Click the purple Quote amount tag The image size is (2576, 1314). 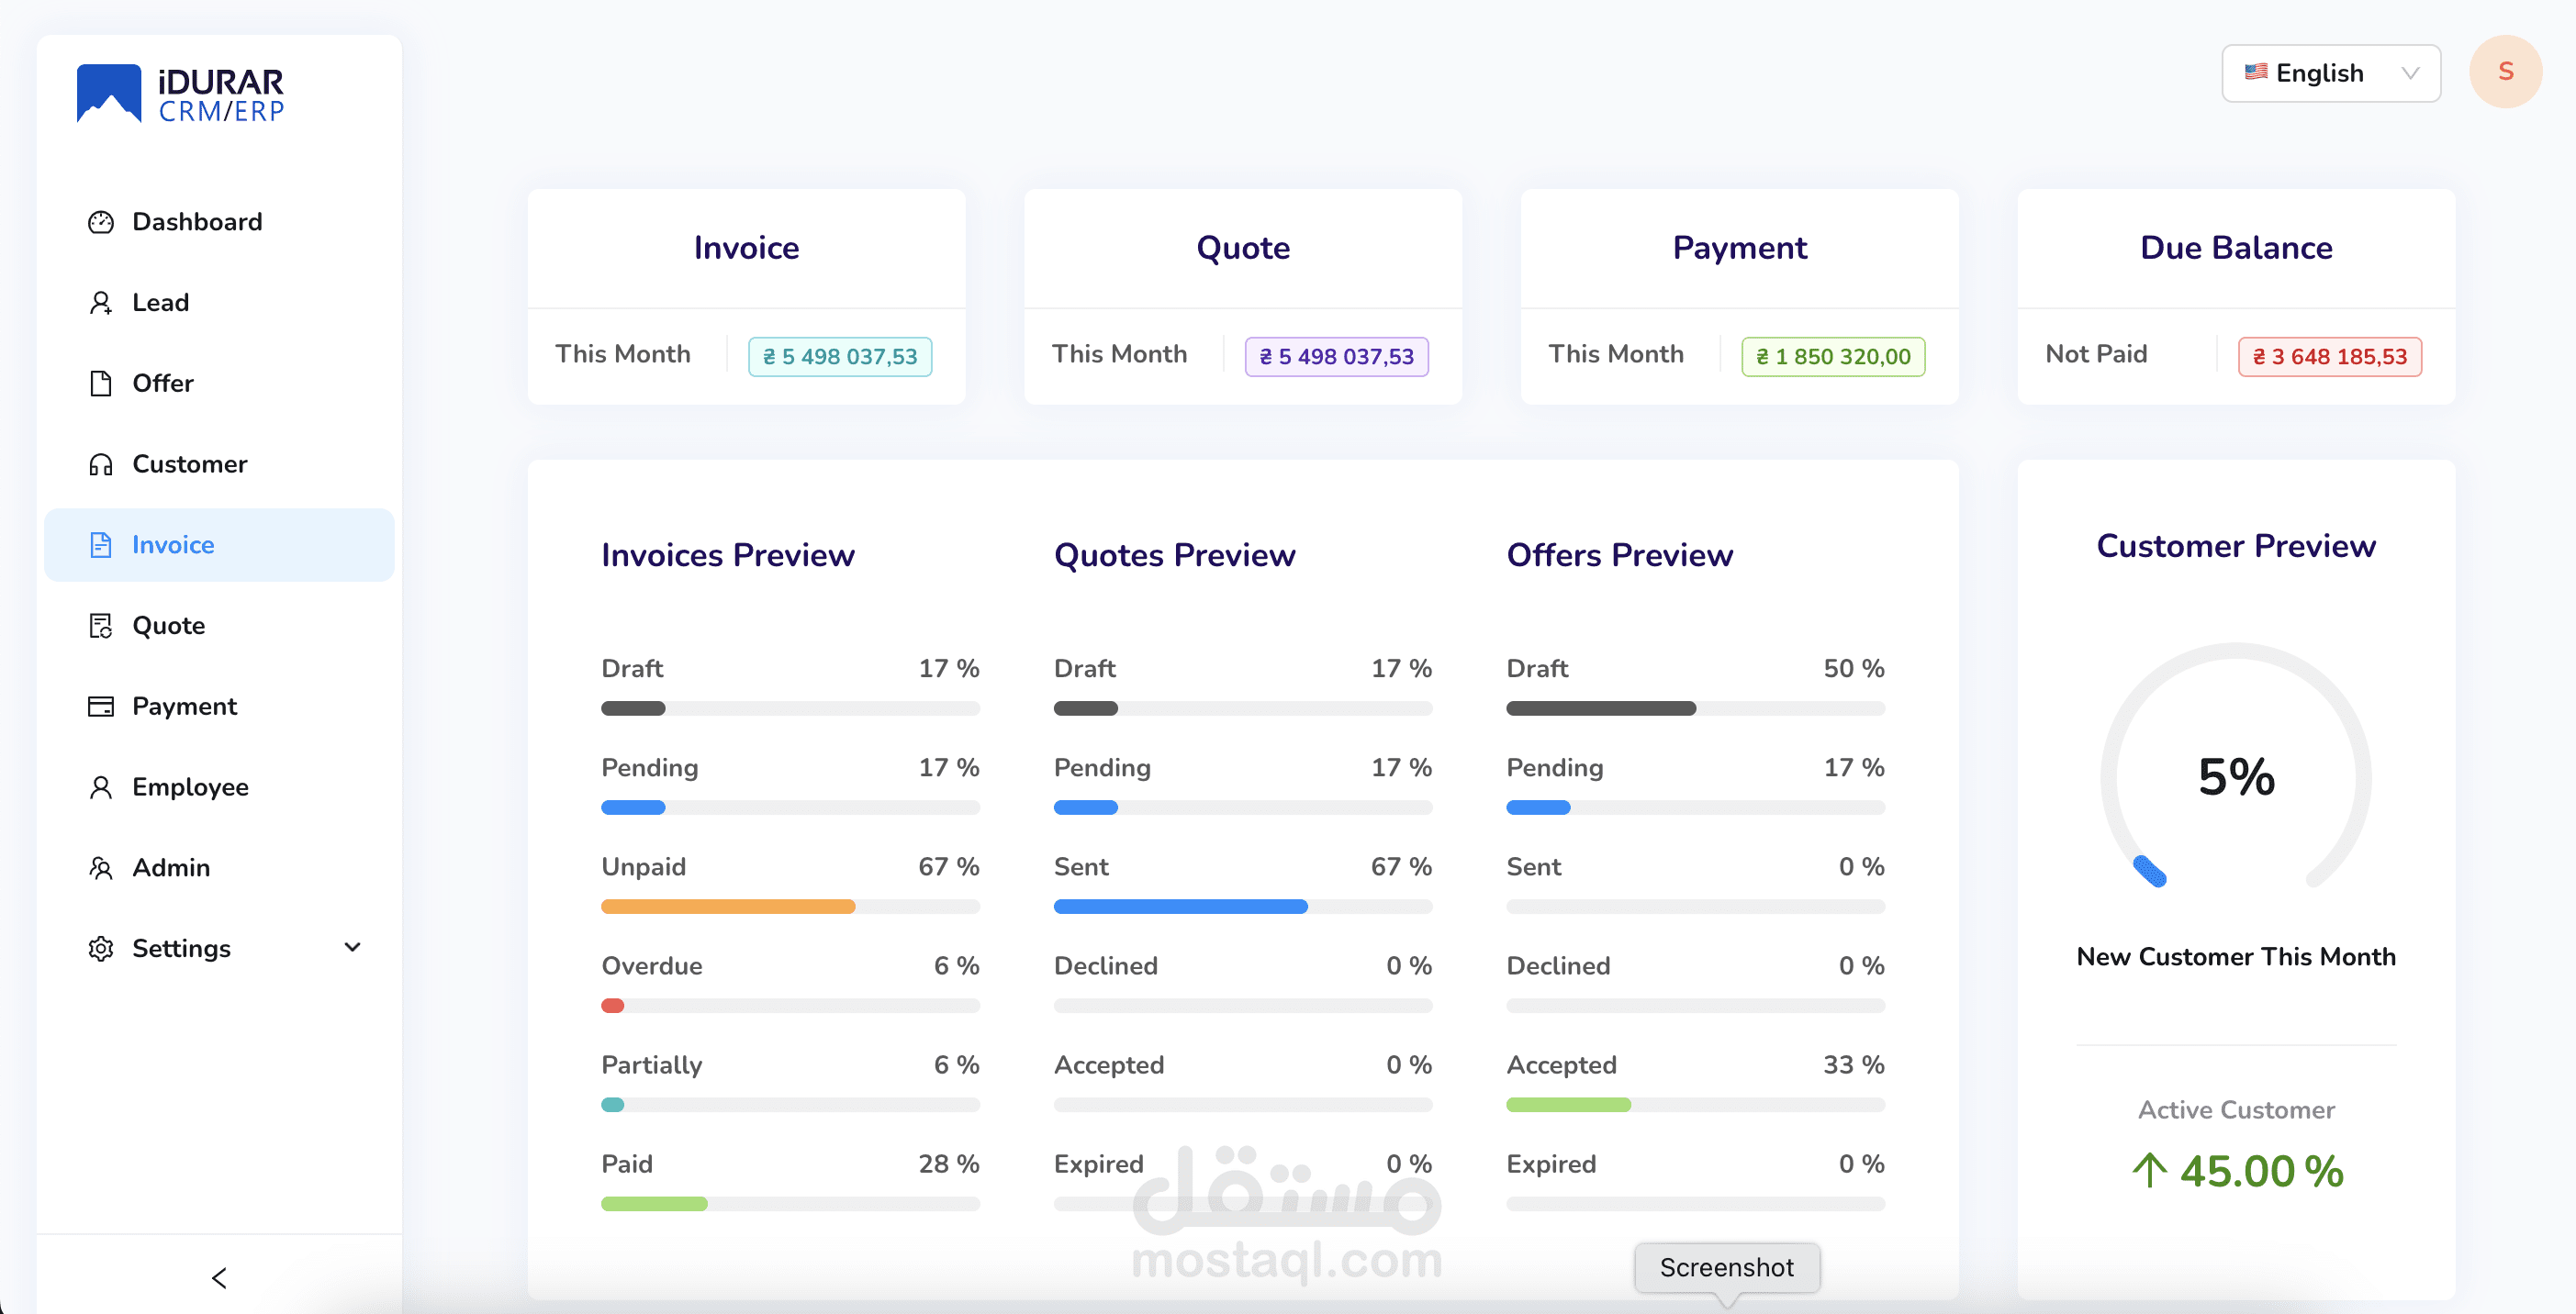[x=1336, y=357]
